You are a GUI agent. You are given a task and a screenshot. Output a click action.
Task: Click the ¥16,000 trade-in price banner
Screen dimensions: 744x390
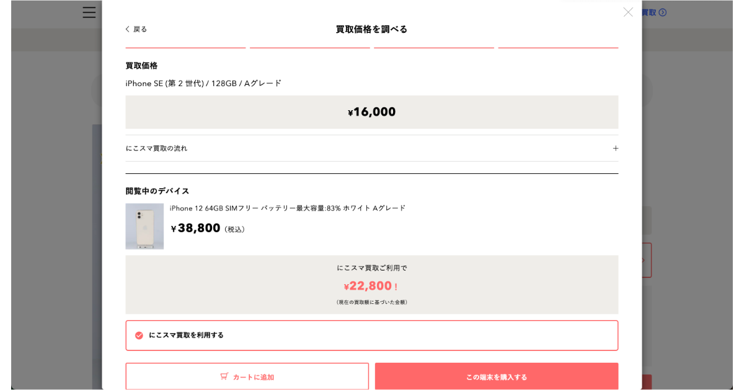click(x=372, y=111)
